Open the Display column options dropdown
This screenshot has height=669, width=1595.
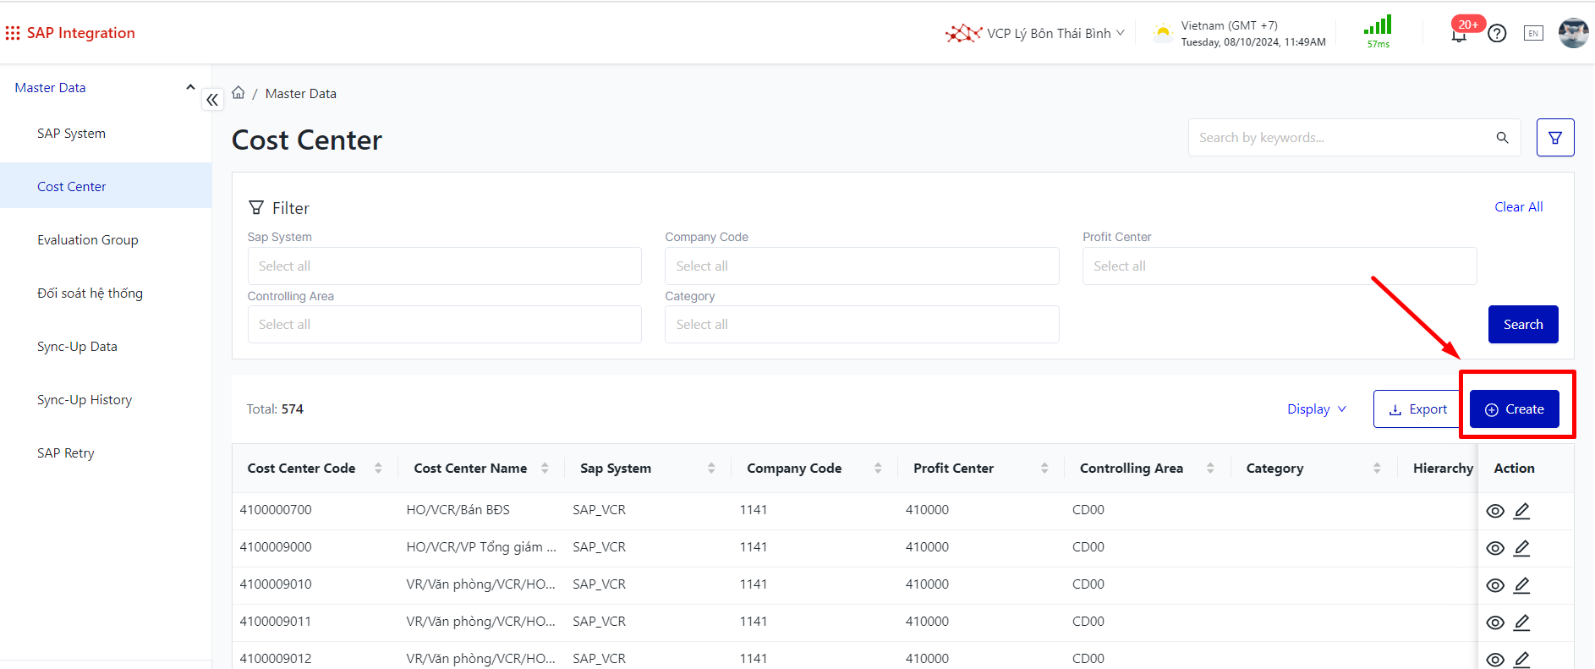(x=1316, y=409)
